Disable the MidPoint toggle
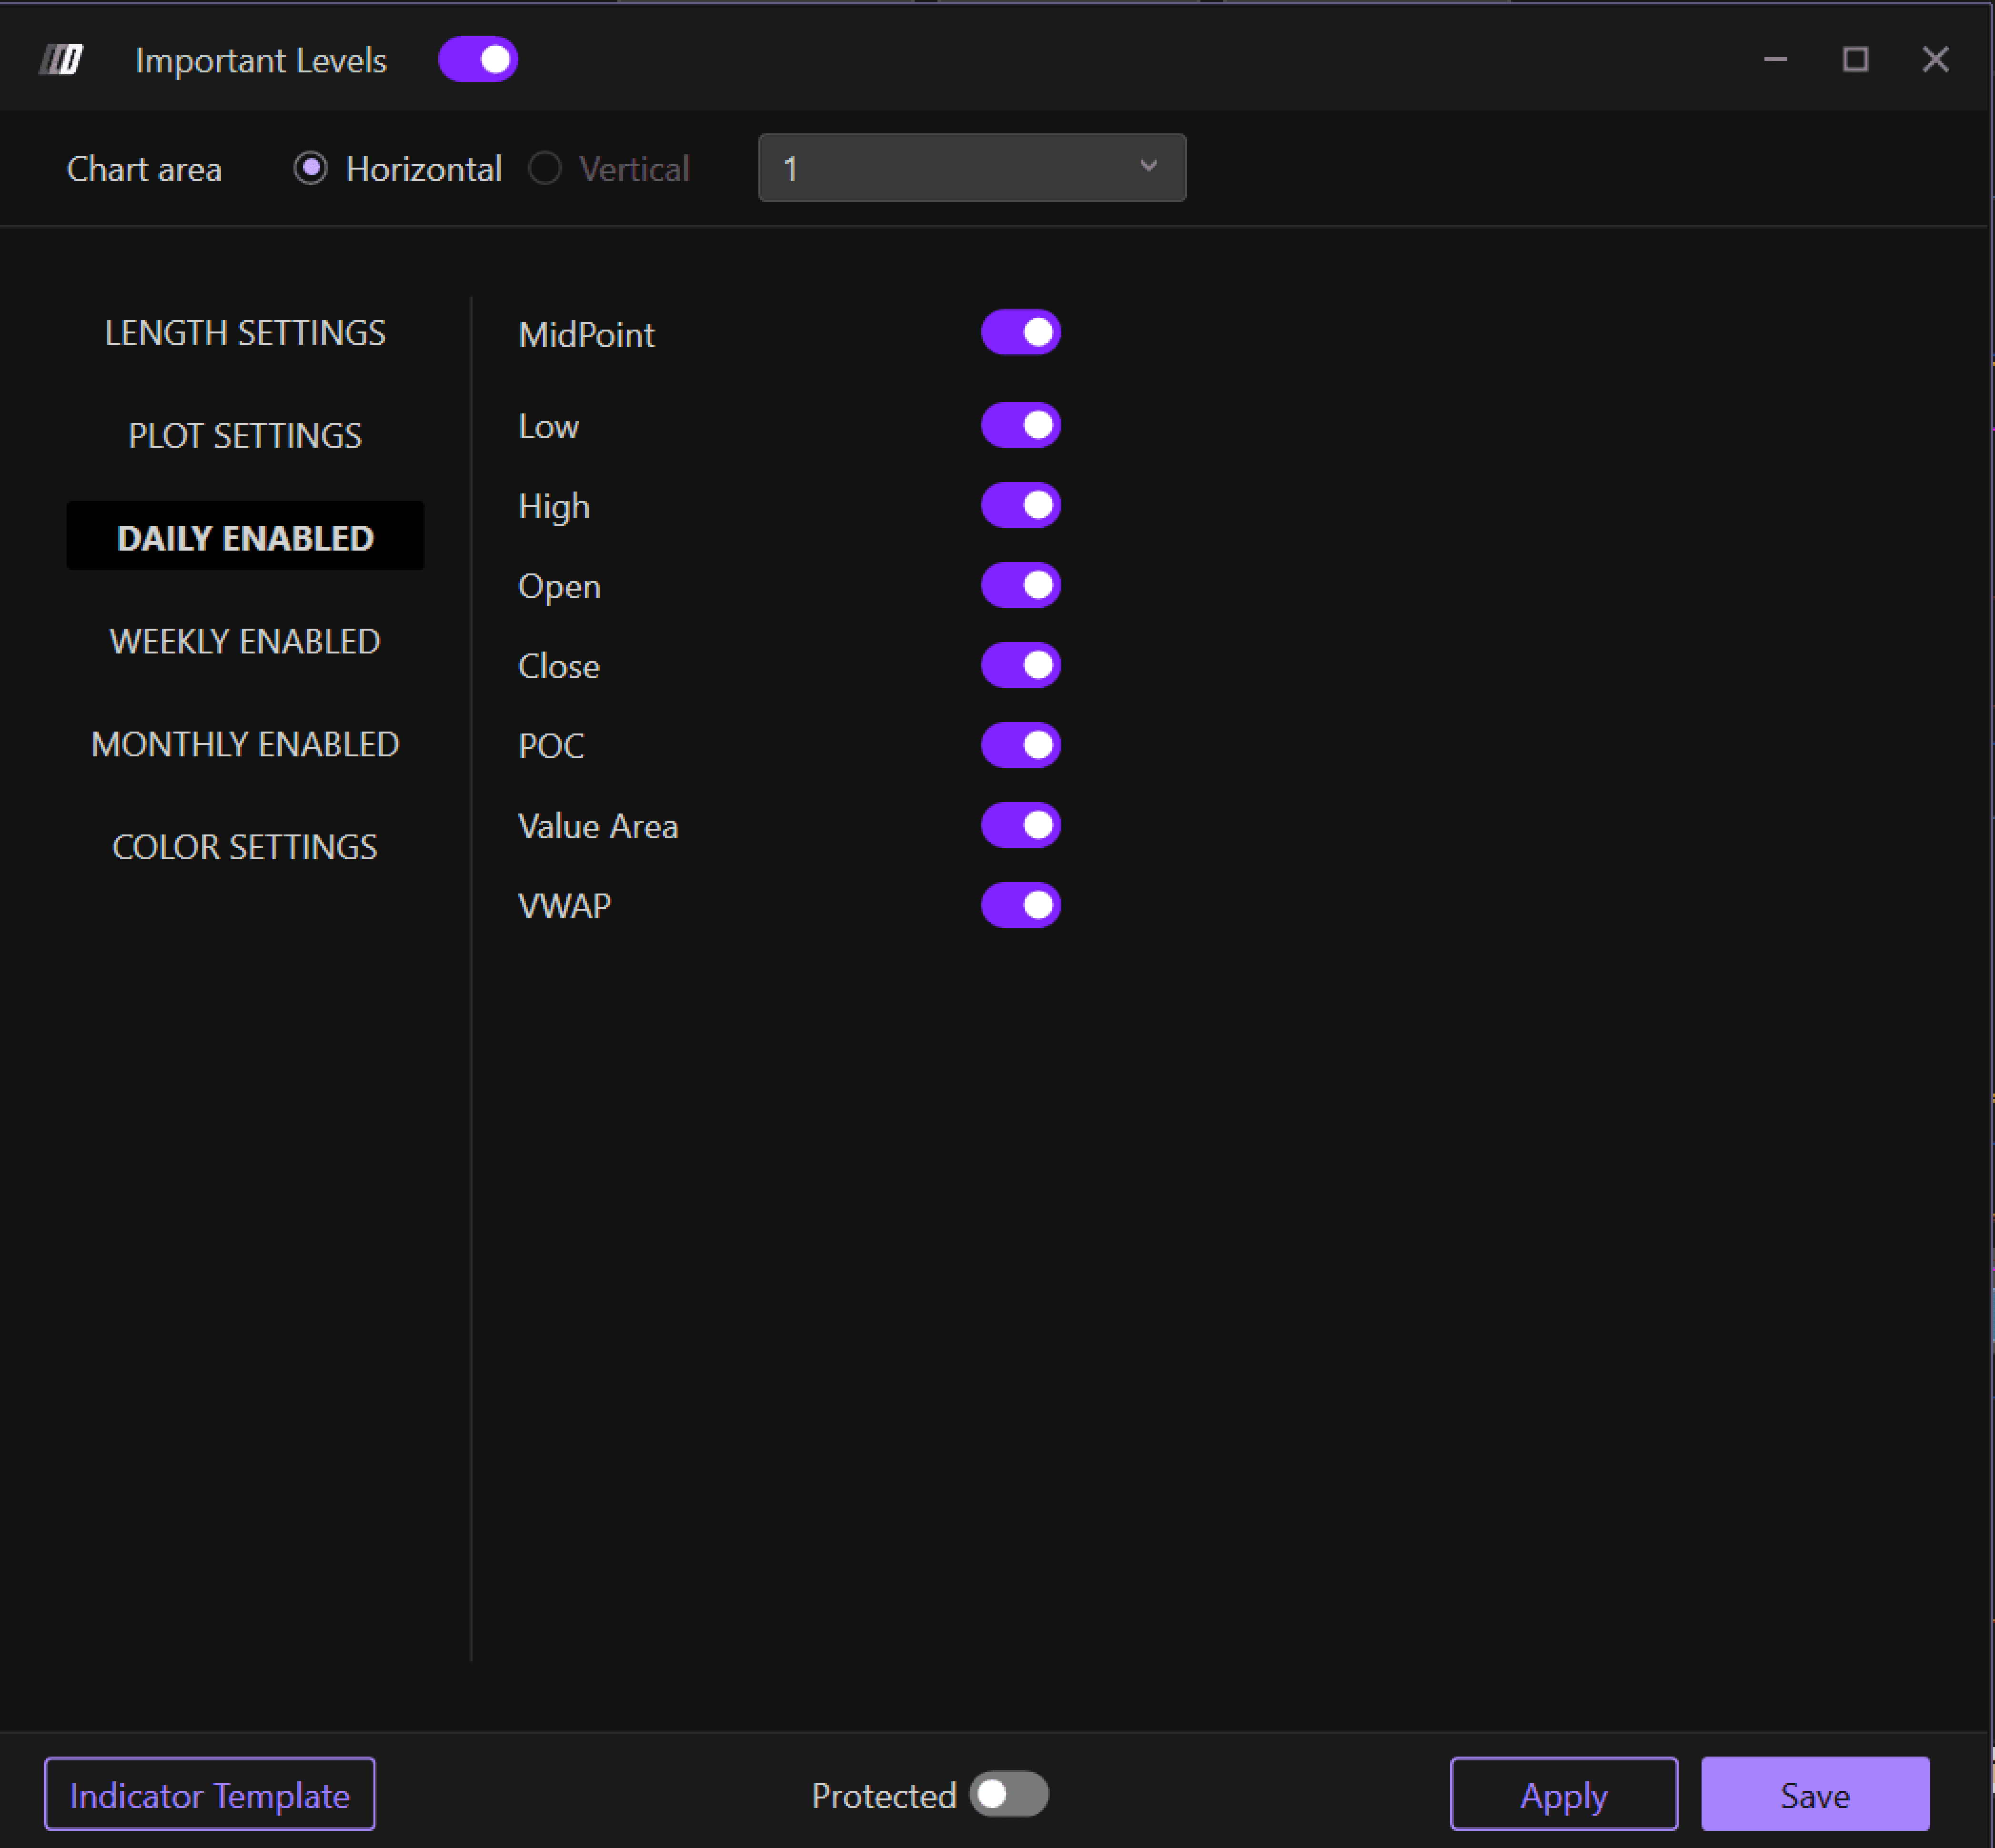Screen dimensions: 1995x1848 tap(1020, 332)
